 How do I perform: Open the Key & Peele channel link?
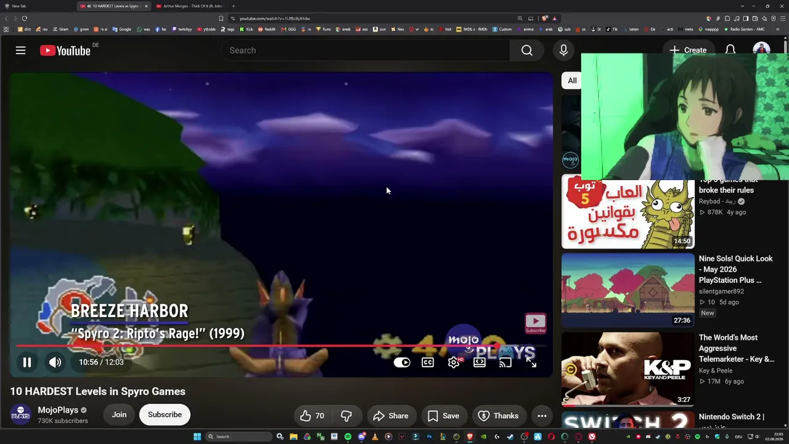(716, 371)
